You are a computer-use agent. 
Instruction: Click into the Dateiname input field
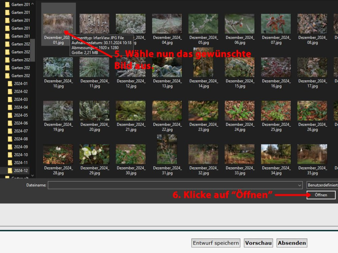[x=172, y=185]
